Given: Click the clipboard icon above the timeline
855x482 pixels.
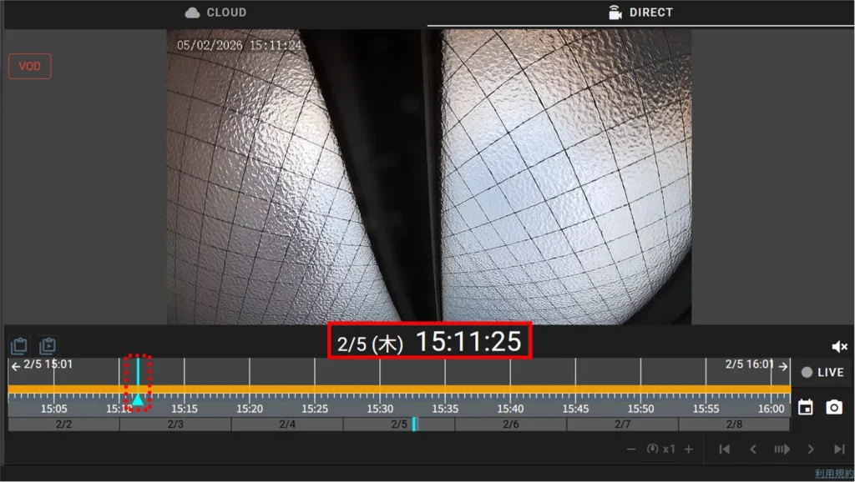Looking at the screenshot, I should [x=19, y=346].
